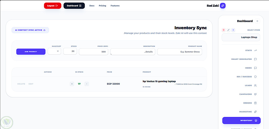Click the red Logout button
Screen dimensions: 269x129
click(x=52, y=6)
